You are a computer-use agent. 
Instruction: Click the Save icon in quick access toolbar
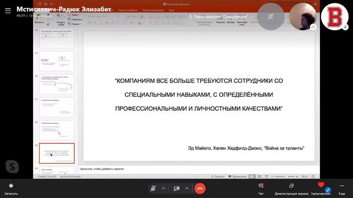(x=46, y=4)
